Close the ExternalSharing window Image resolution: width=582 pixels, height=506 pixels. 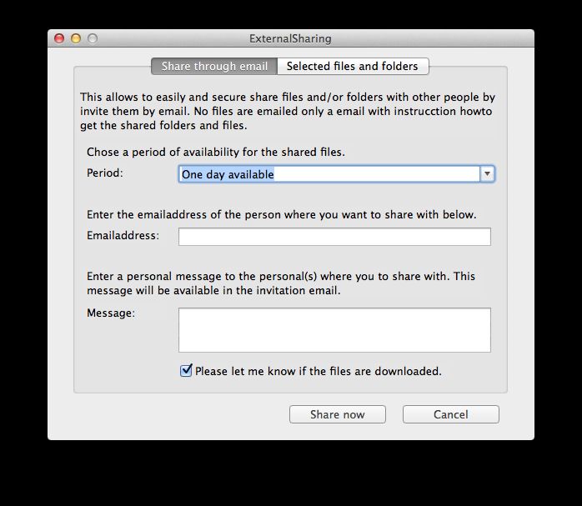click(59, 38)
